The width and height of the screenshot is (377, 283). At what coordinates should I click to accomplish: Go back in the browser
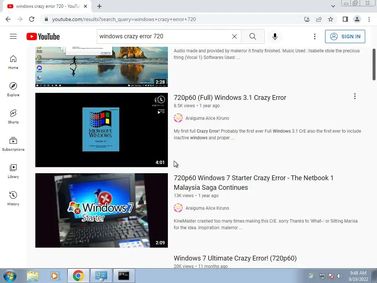[x=8, y=19]
